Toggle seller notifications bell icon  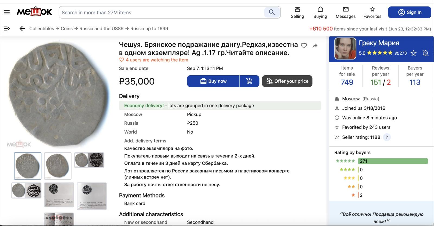click(425, 53)
